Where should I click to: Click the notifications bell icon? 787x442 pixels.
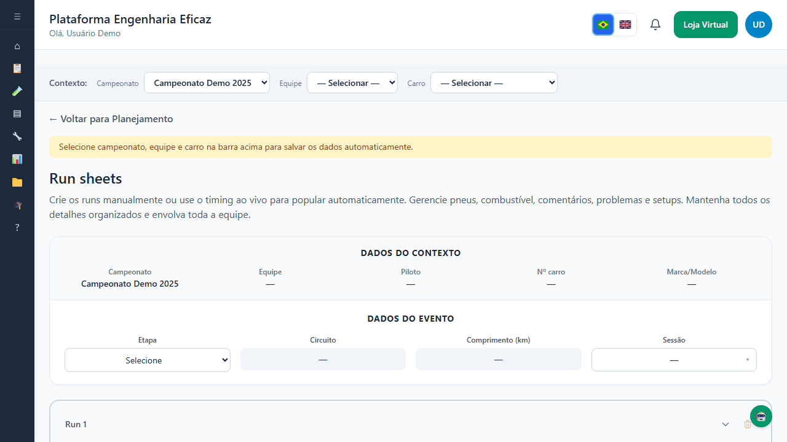tap(655, 25)
